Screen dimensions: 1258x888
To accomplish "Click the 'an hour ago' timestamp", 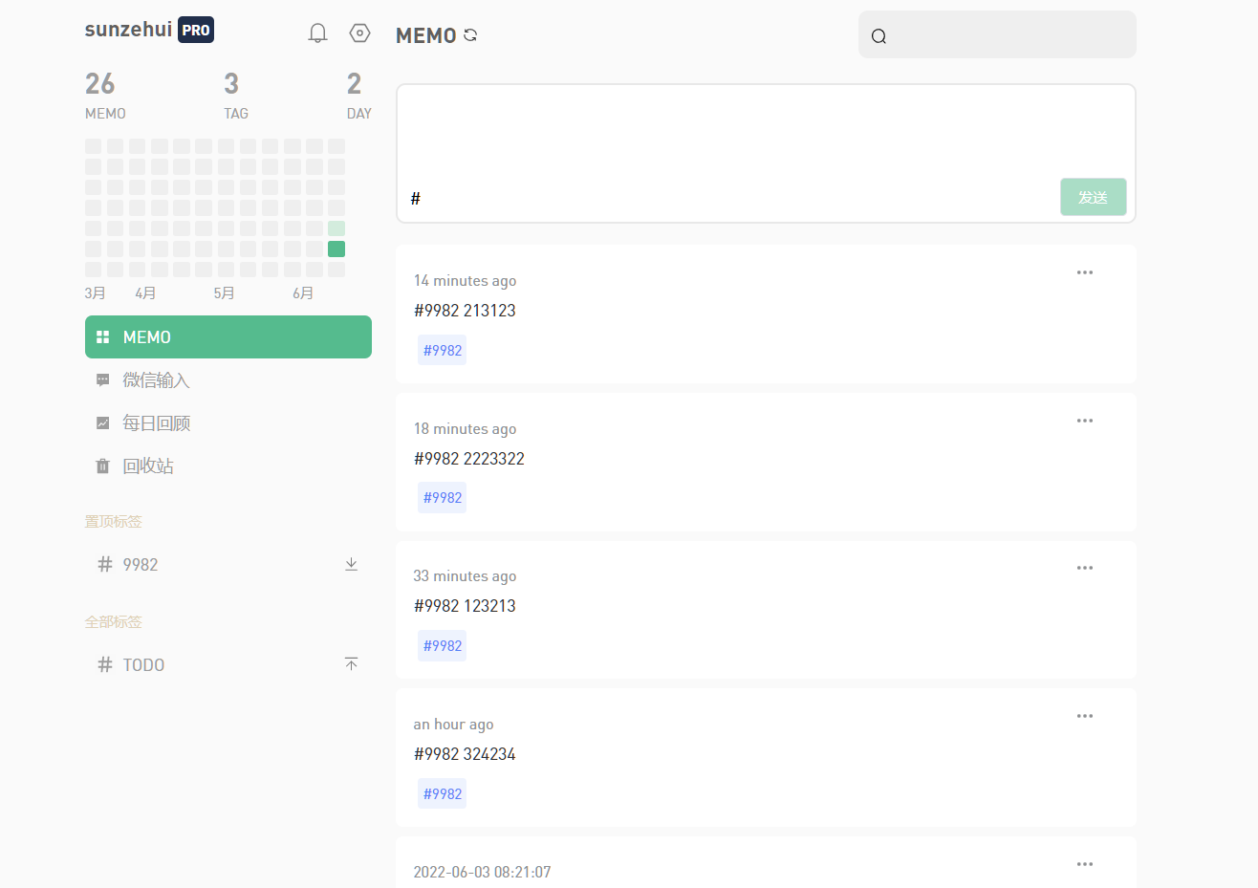I will tap(453, 725).
